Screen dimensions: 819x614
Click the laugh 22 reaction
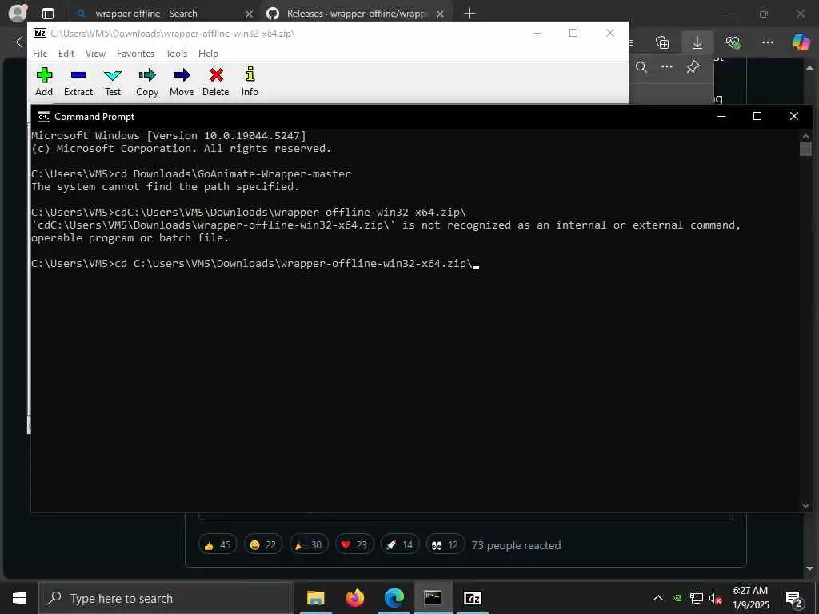[263, 545]
